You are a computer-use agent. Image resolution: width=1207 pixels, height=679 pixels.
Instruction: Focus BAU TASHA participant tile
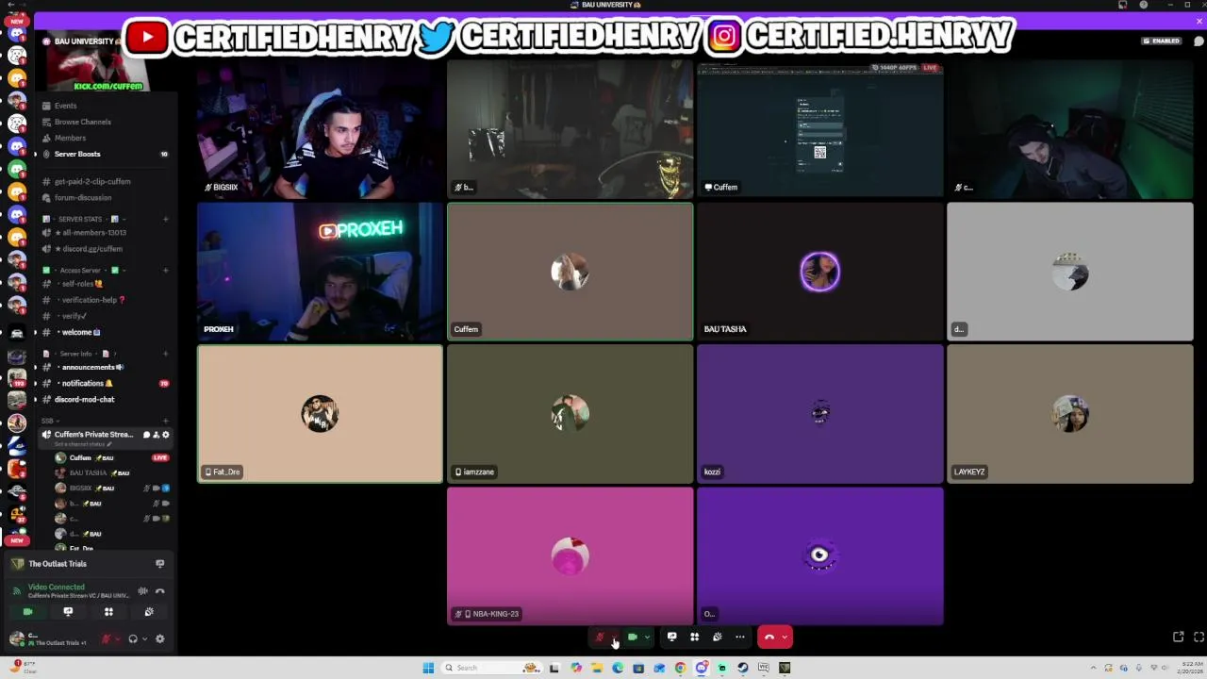click(x=819, y=272)
